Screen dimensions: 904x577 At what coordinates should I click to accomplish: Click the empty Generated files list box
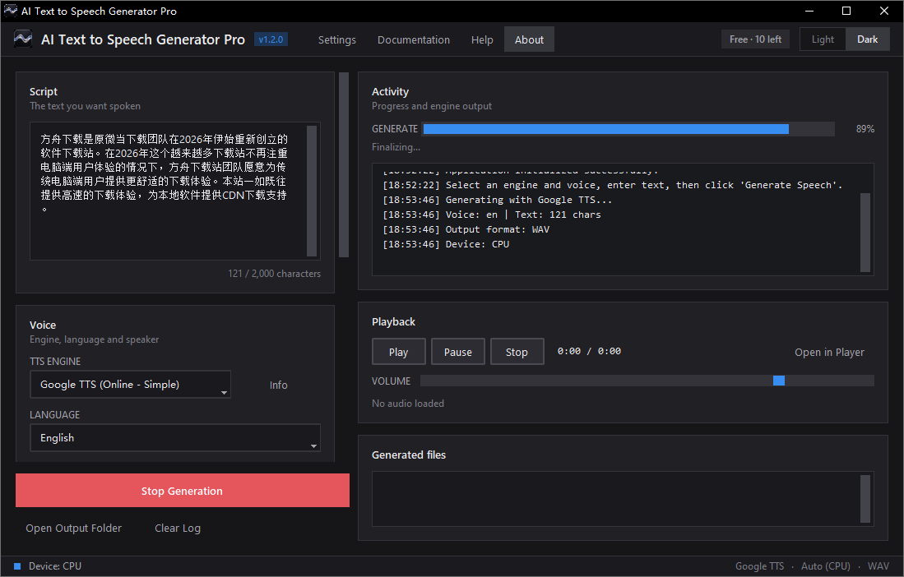point(616,499)
